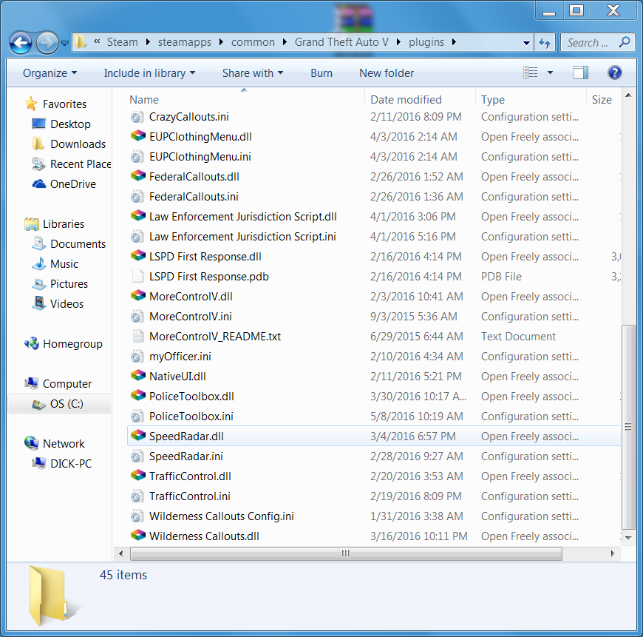Select TrafficControl.dll file icon

137,476
